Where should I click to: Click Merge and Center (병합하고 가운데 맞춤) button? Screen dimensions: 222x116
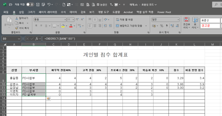(x=129, y=26)
